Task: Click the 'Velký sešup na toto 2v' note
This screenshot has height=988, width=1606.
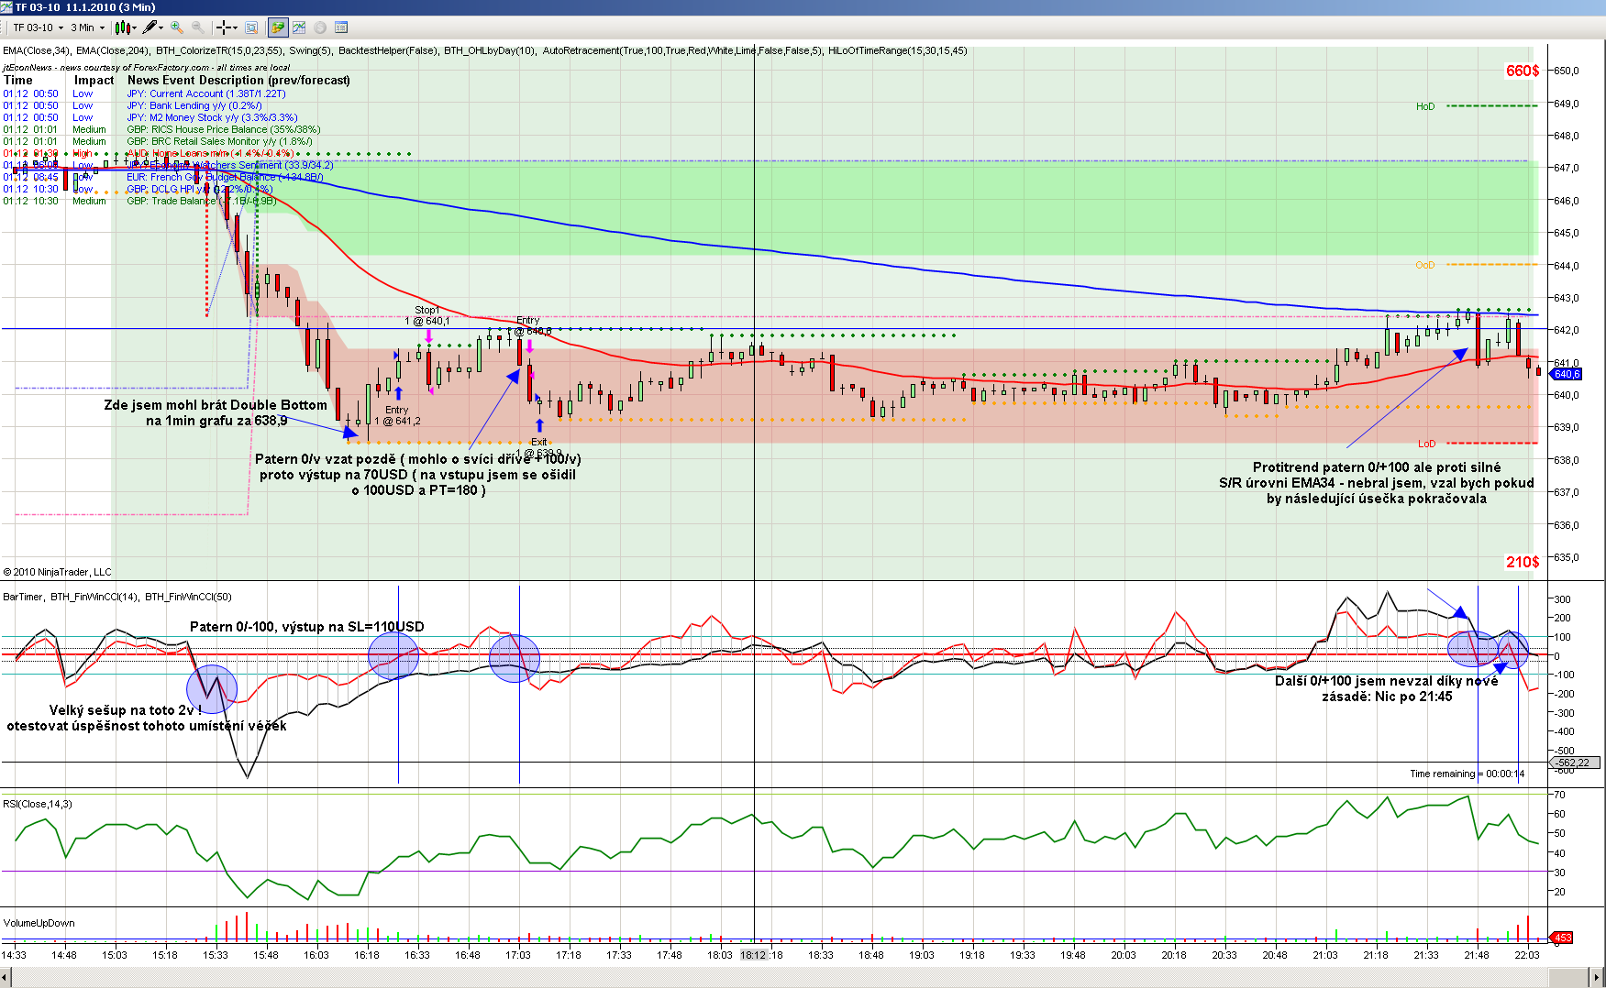Action: (x=147, y=718)
